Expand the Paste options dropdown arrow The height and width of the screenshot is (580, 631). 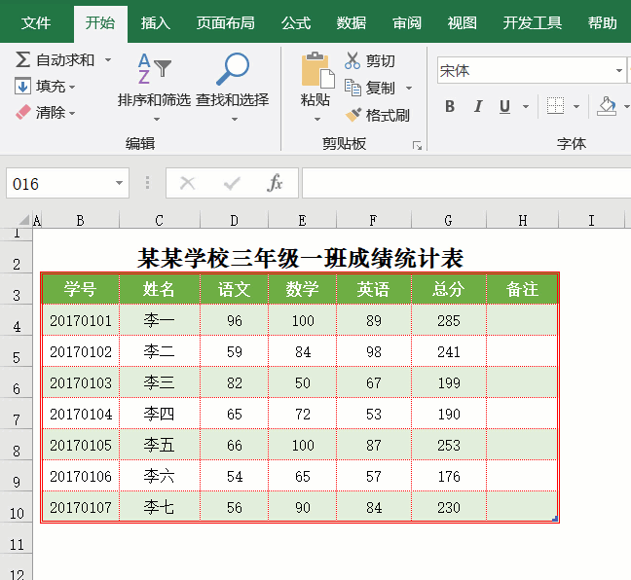click(x=317, y=119)
